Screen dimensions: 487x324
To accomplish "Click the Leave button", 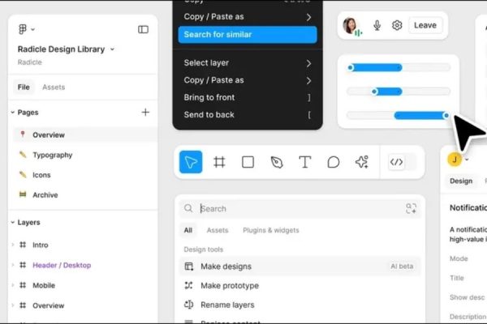I will pyautogui.click(x=425, y=25).
